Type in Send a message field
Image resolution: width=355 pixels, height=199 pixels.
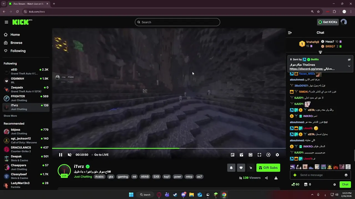(x=320, y=175)
